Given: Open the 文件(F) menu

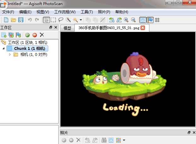Looking at the screenshot, I should click(8, 12).
